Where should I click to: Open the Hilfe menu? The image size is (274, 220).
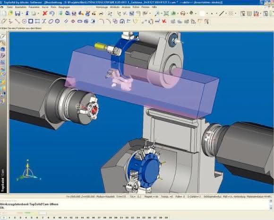[x=154, y=7]
